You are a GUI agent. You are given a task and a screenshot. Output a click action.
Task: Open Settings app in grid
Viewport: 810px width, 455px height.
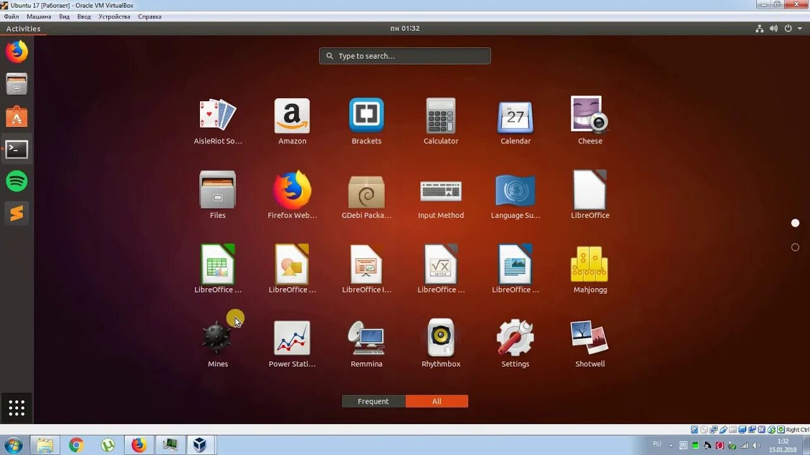[515, 337]
